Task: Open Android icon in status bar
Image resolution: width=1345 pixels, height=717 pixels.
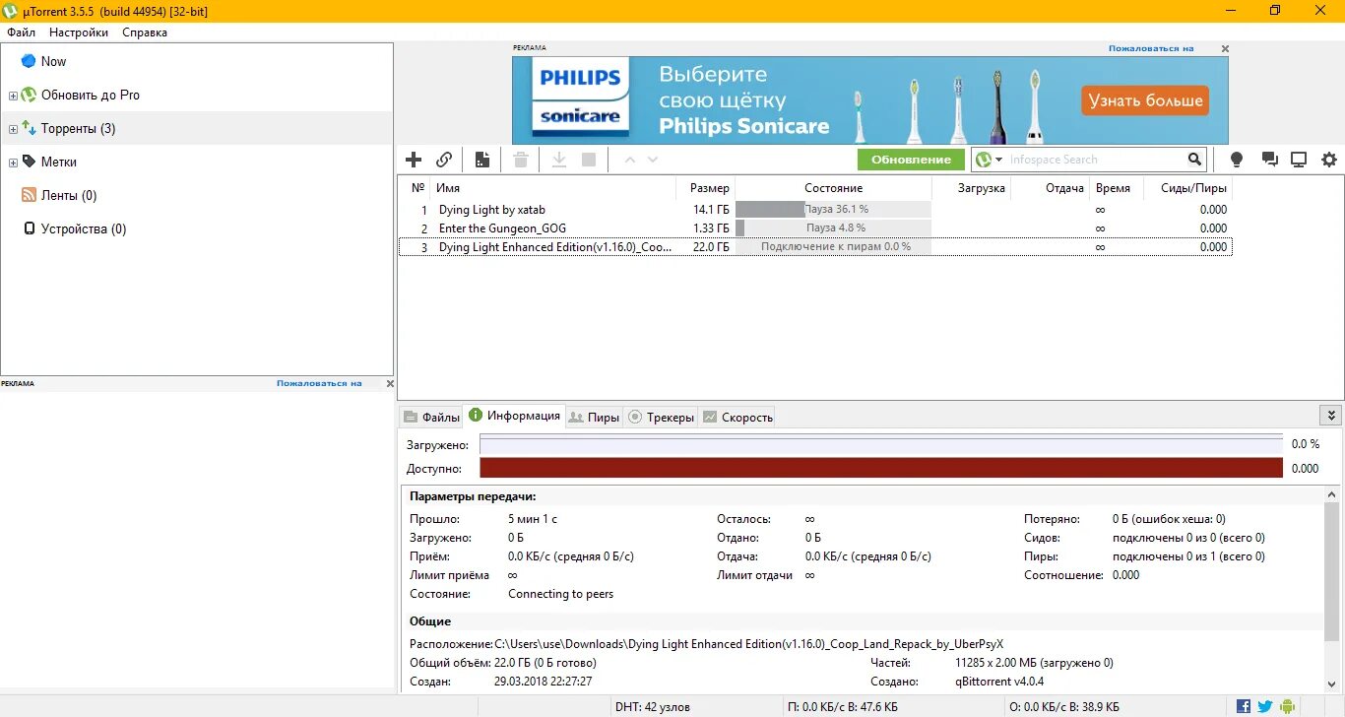Action: pos(1287,706)
